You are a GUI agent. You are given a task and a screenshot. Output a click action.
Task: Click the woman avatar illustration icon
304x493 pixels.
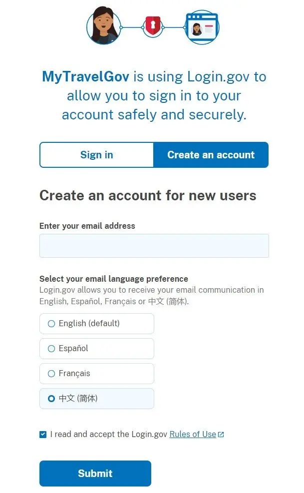coord(104,26)
